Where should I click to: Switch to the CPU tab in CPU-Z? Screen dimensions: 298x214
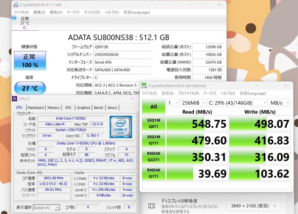19,108
